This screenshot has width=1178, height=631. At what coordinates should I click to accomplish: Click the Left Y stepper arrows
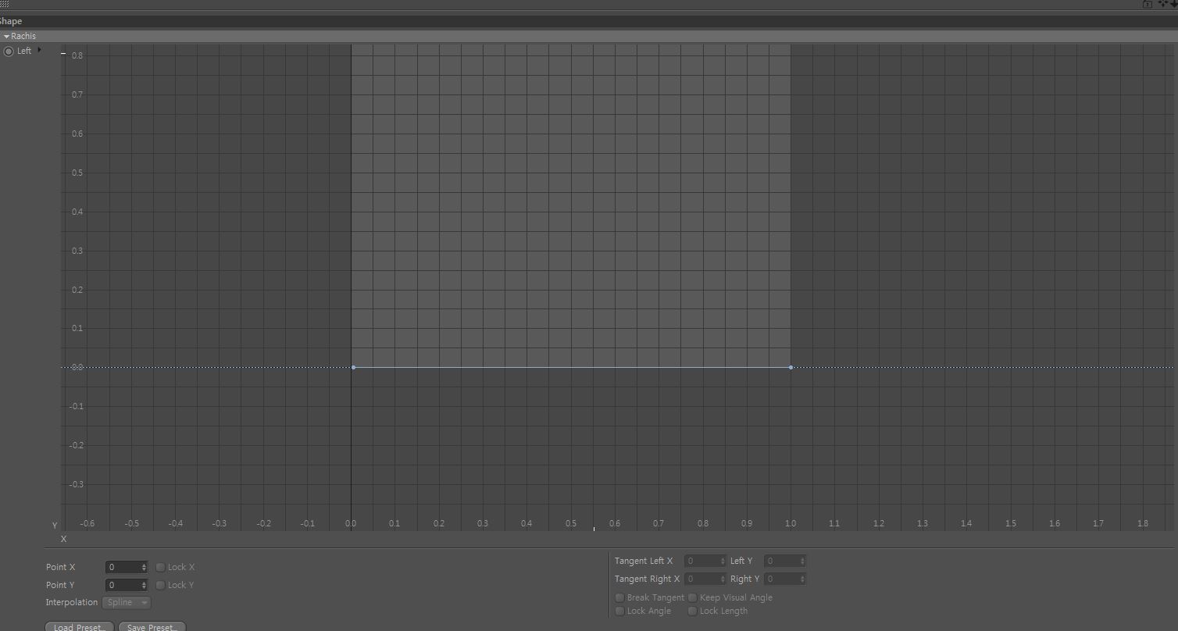[802, 561]
